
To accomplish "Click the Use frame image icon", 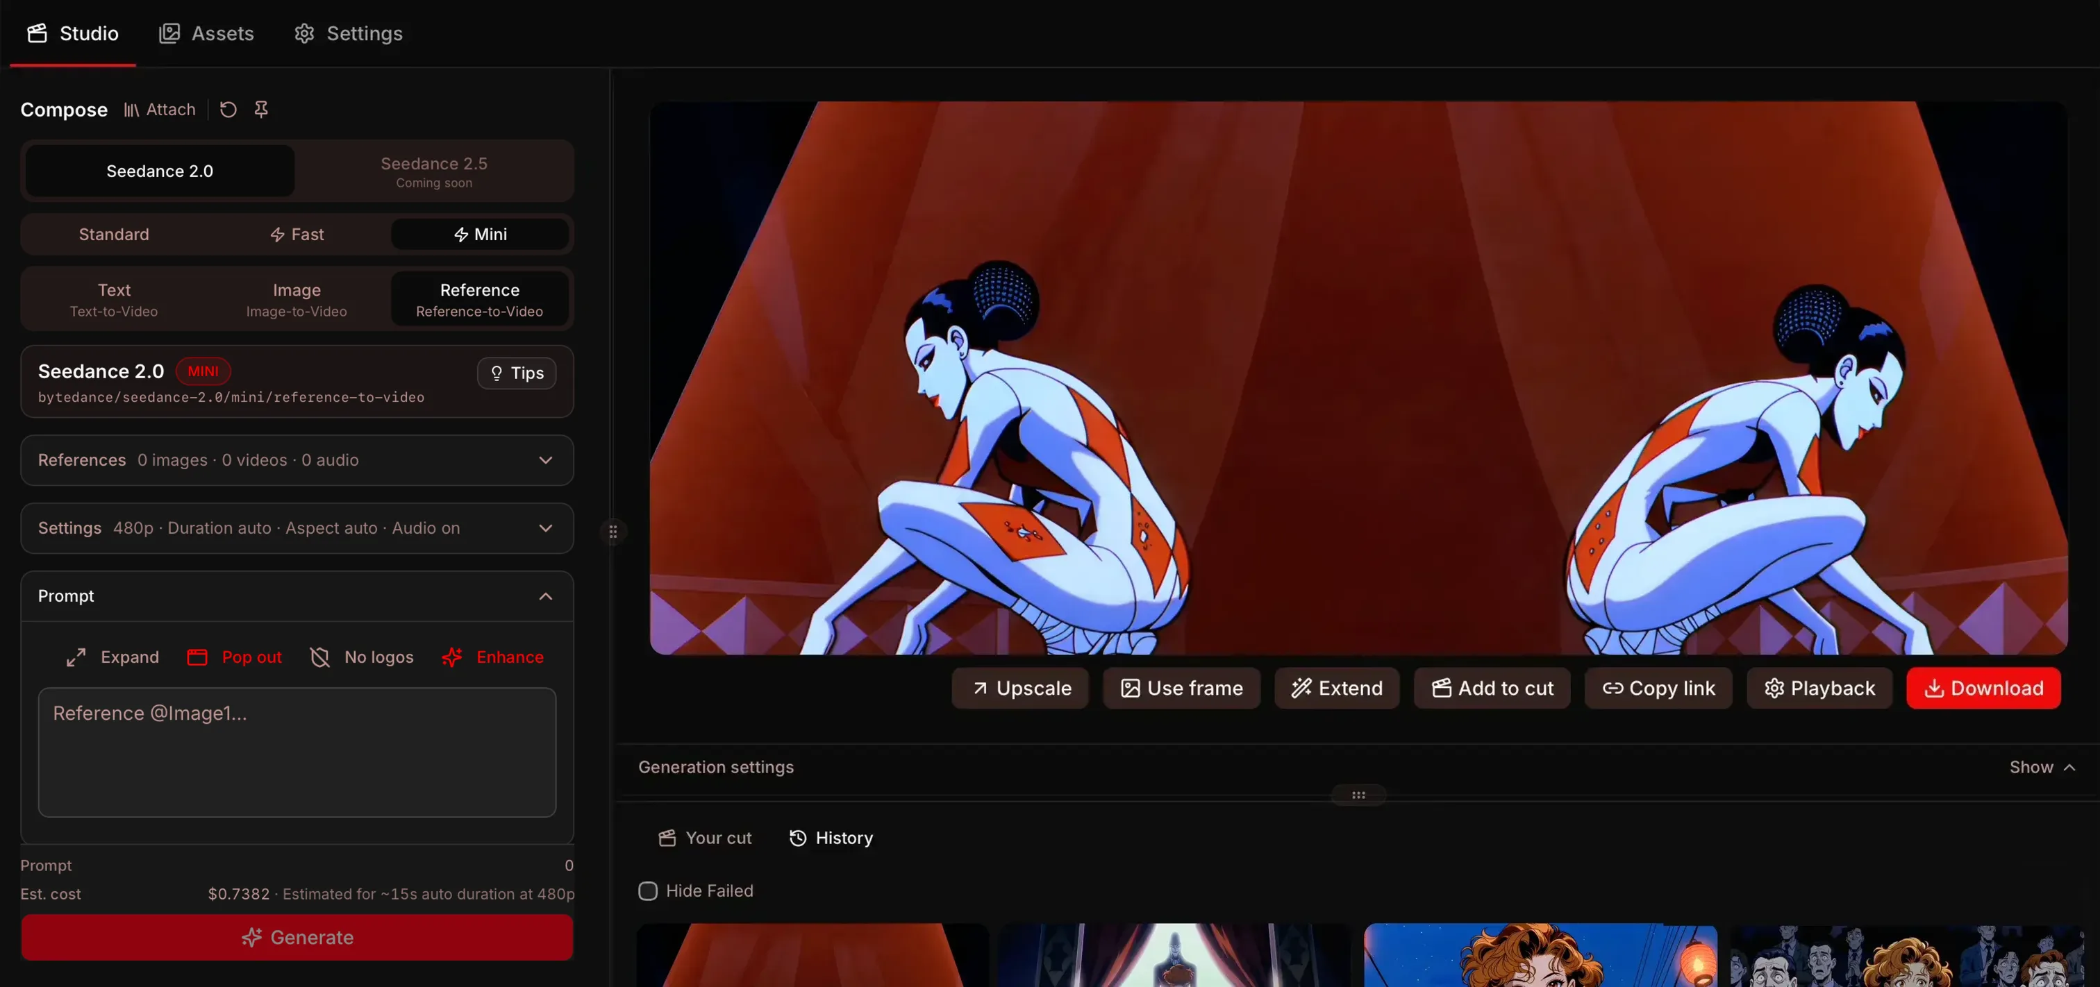I will (1131, 689).
